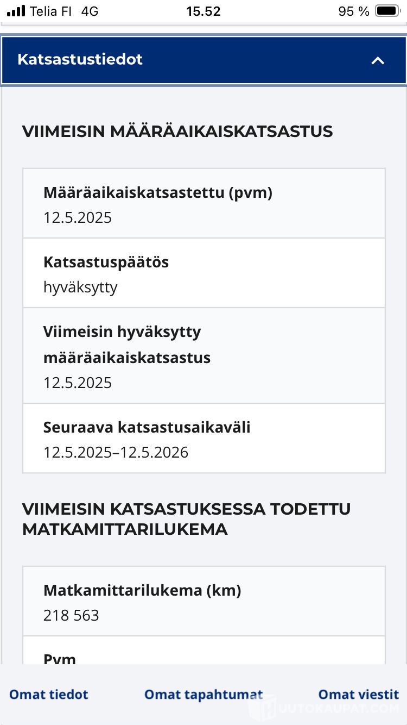Tap the Viimeisin katsastuksessa todettu matkamittarilukema heading
Viewport: 407px width, 725px height.
point(186,518)
